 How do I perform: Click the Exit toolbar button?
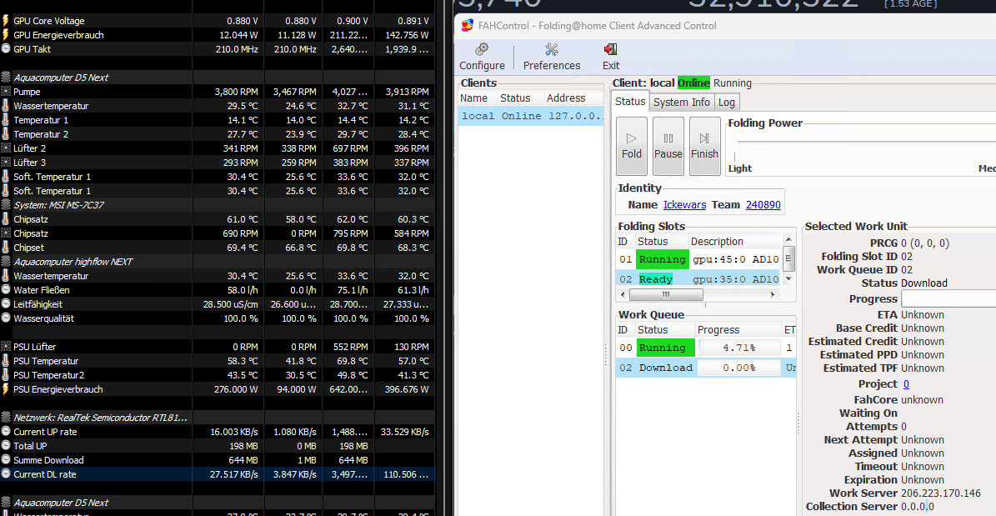pos(611,57)
